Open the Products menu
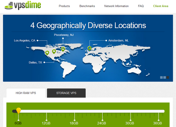The width and height of the screenshot is (176, 127). [x=64, y=6]
